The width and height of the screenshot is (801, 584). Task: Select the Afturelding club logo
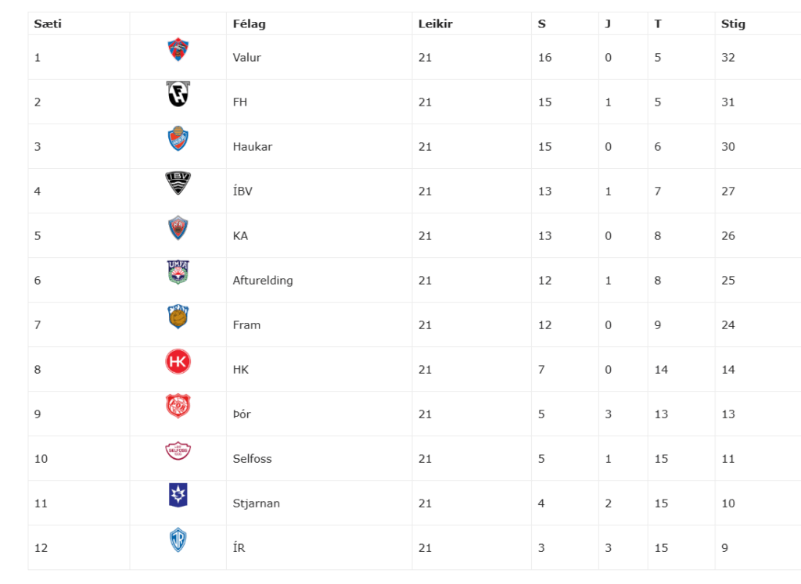tap(178, 272)
